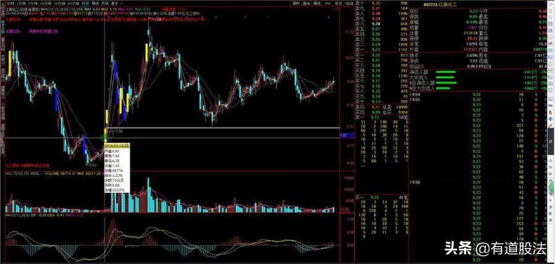This screenshot has height=264, width=555.
Task: Click the 14:56 tick trade row
Action: point(478,183)
